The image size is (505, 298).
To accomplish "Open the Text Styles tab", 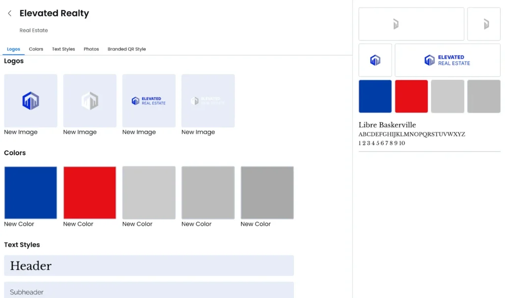I will [64, 49].
